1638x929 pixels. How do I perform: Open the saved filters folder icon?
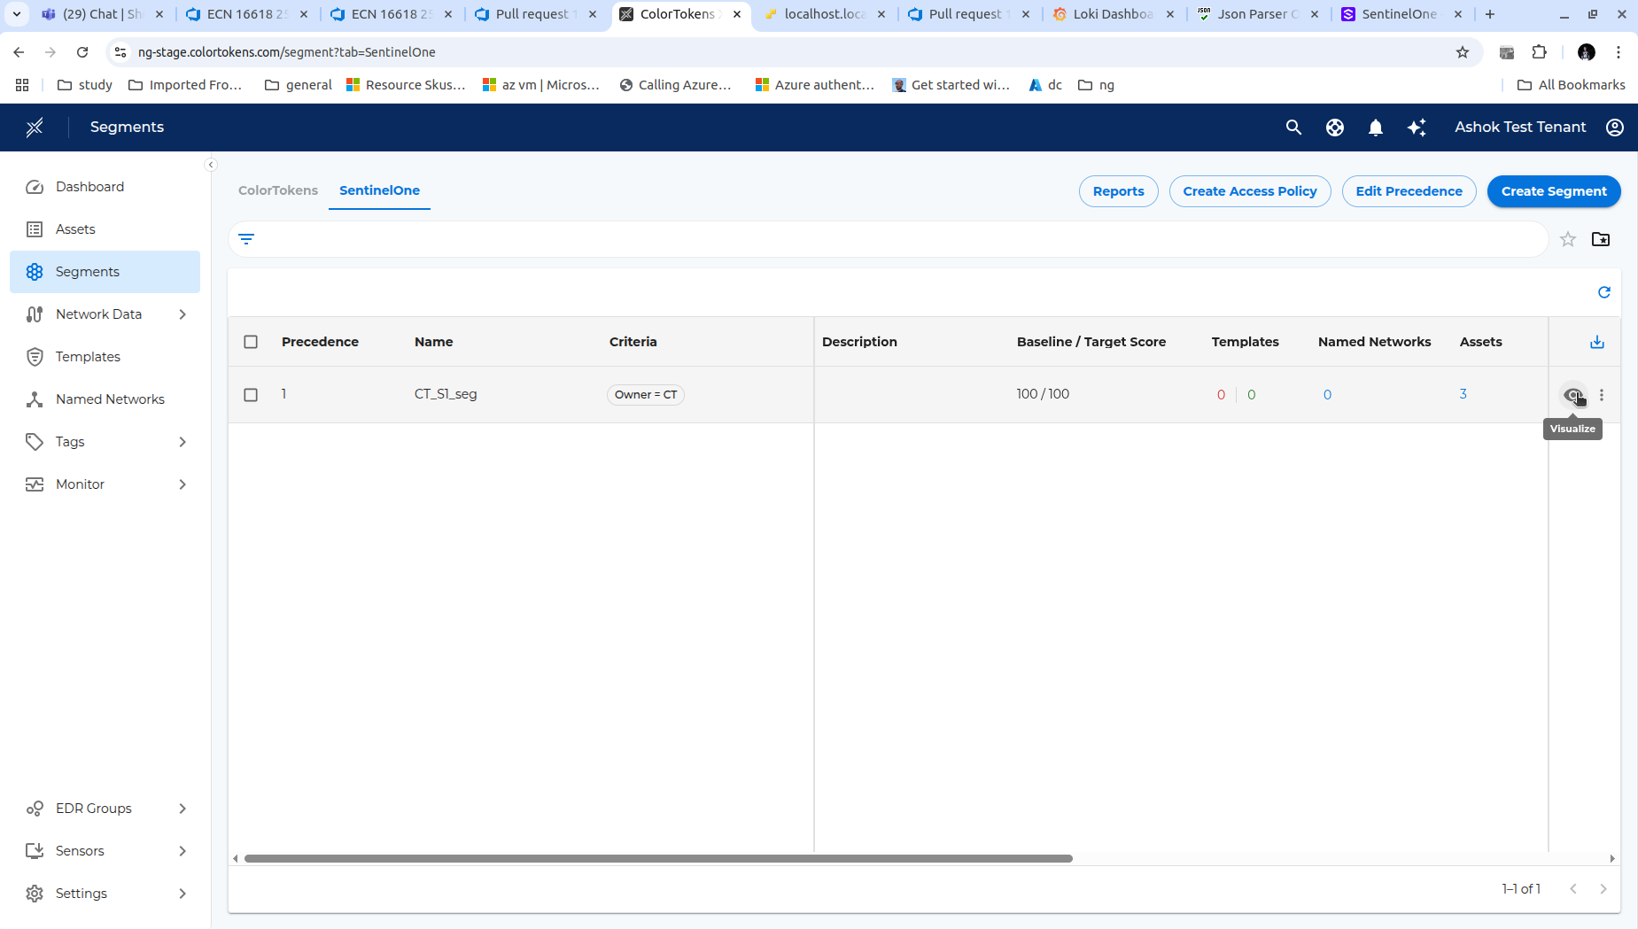coord(1600,239)
